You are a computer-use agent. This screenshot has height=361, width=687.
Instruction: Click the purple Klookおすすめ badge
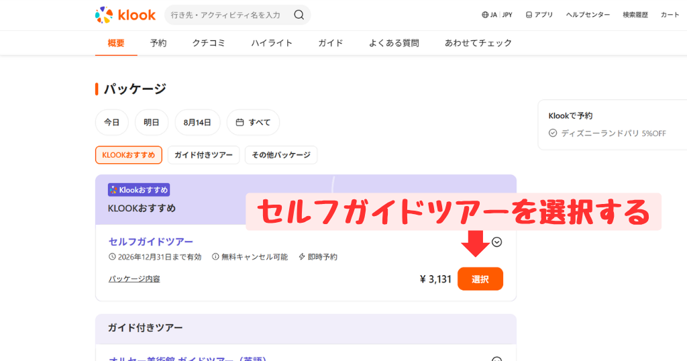[x=139, y=190]
